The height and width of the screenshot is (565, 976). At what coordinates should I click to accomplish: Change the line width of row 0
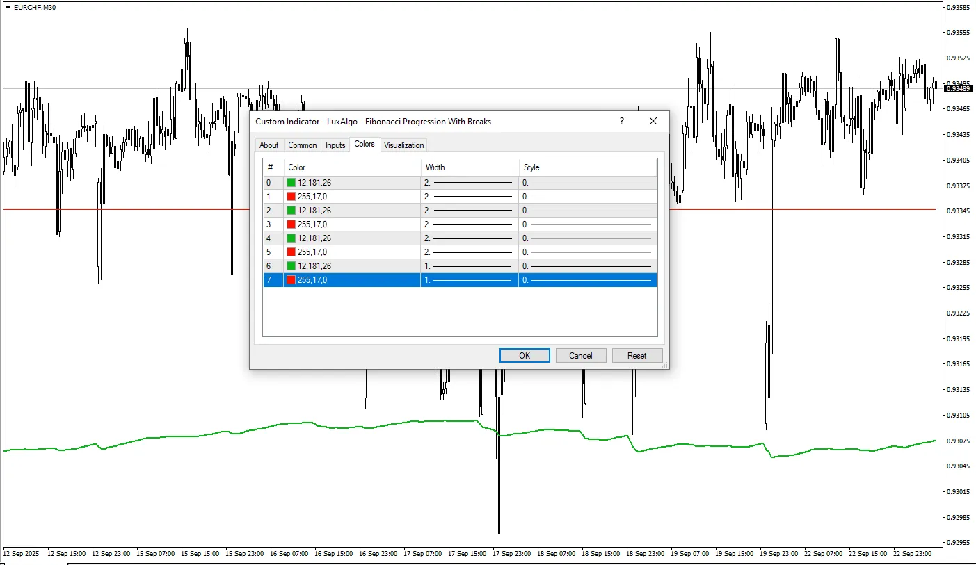(470, 183)
